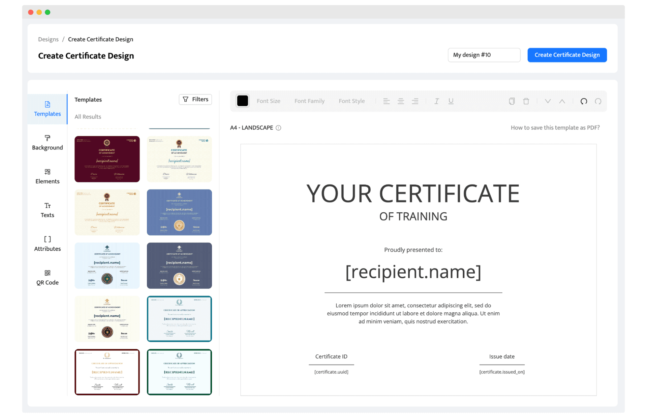Toggle italic text formatting
Screen dimensions: 647x418
pos(436,101)
